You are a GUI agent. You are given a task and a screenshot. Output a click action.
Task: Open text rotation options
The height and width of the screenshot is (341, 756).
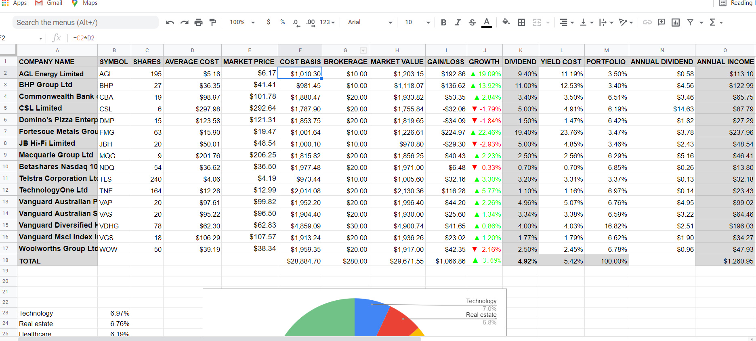626,23
